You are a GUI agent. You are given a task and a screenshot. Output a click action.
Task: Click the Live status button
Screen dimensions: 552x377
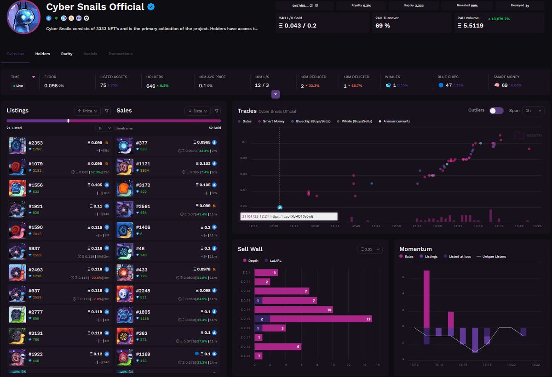coord(18,85)
